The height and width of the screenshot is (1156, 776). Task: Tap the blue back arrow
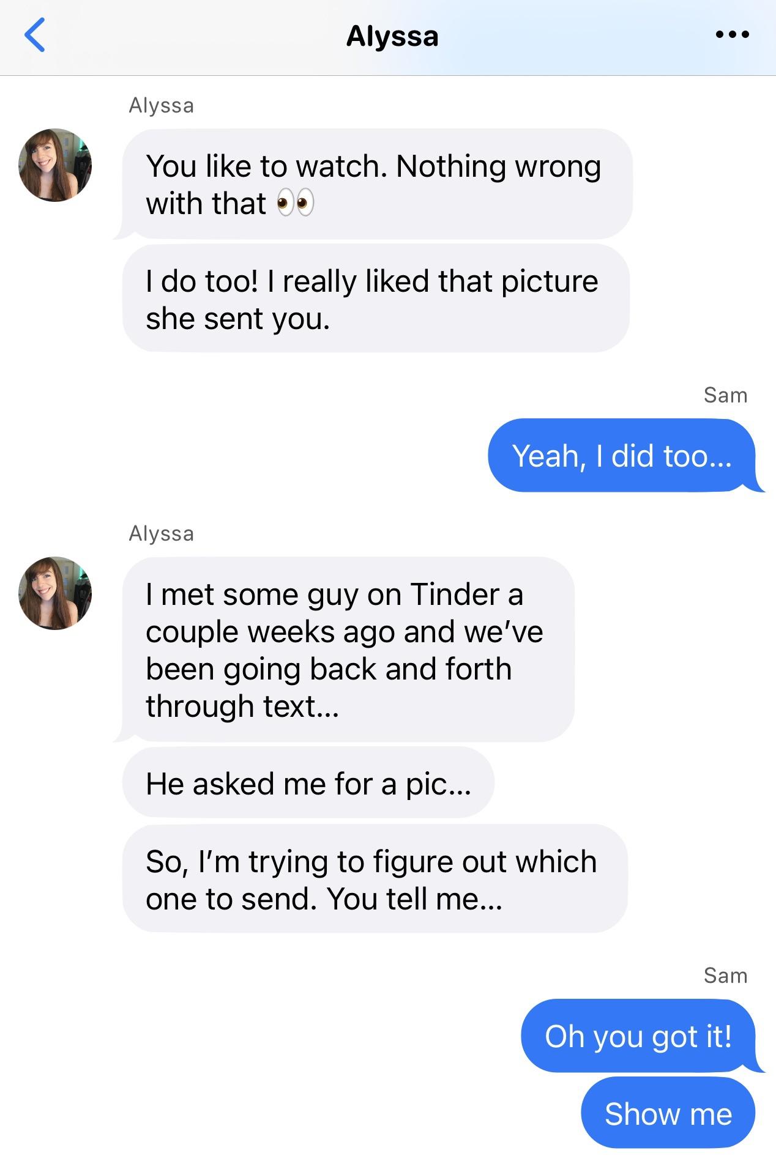(35, 35)
